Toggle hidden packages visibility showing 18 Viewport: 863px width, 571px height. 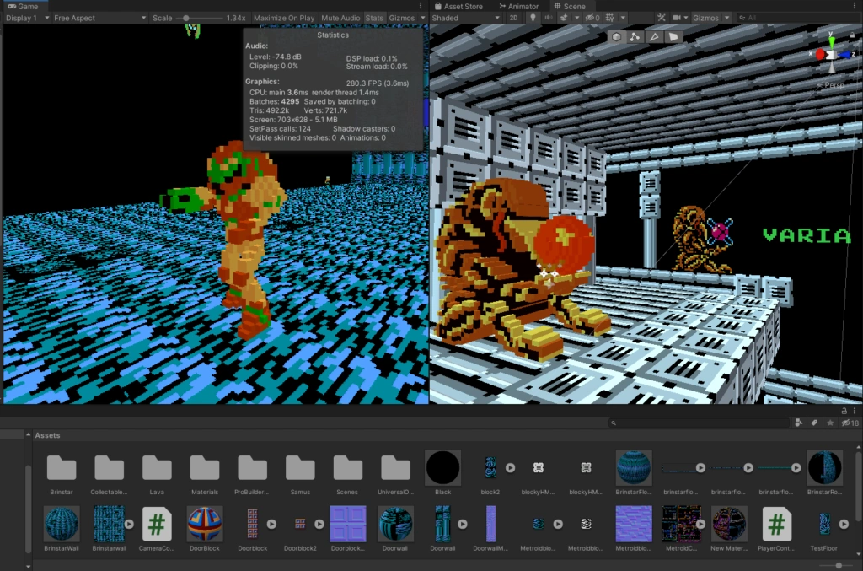point(850,423)
